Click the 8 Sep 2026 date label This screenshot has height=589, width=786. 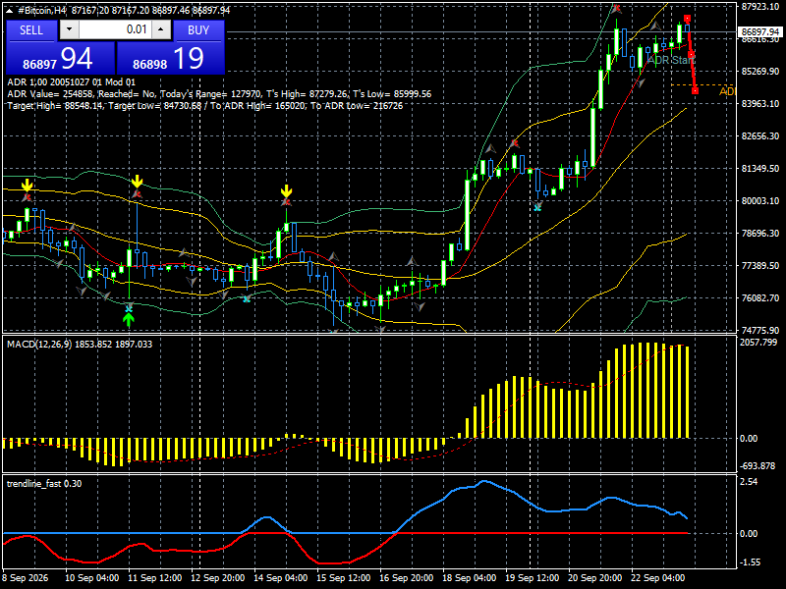tap(26, 577)
